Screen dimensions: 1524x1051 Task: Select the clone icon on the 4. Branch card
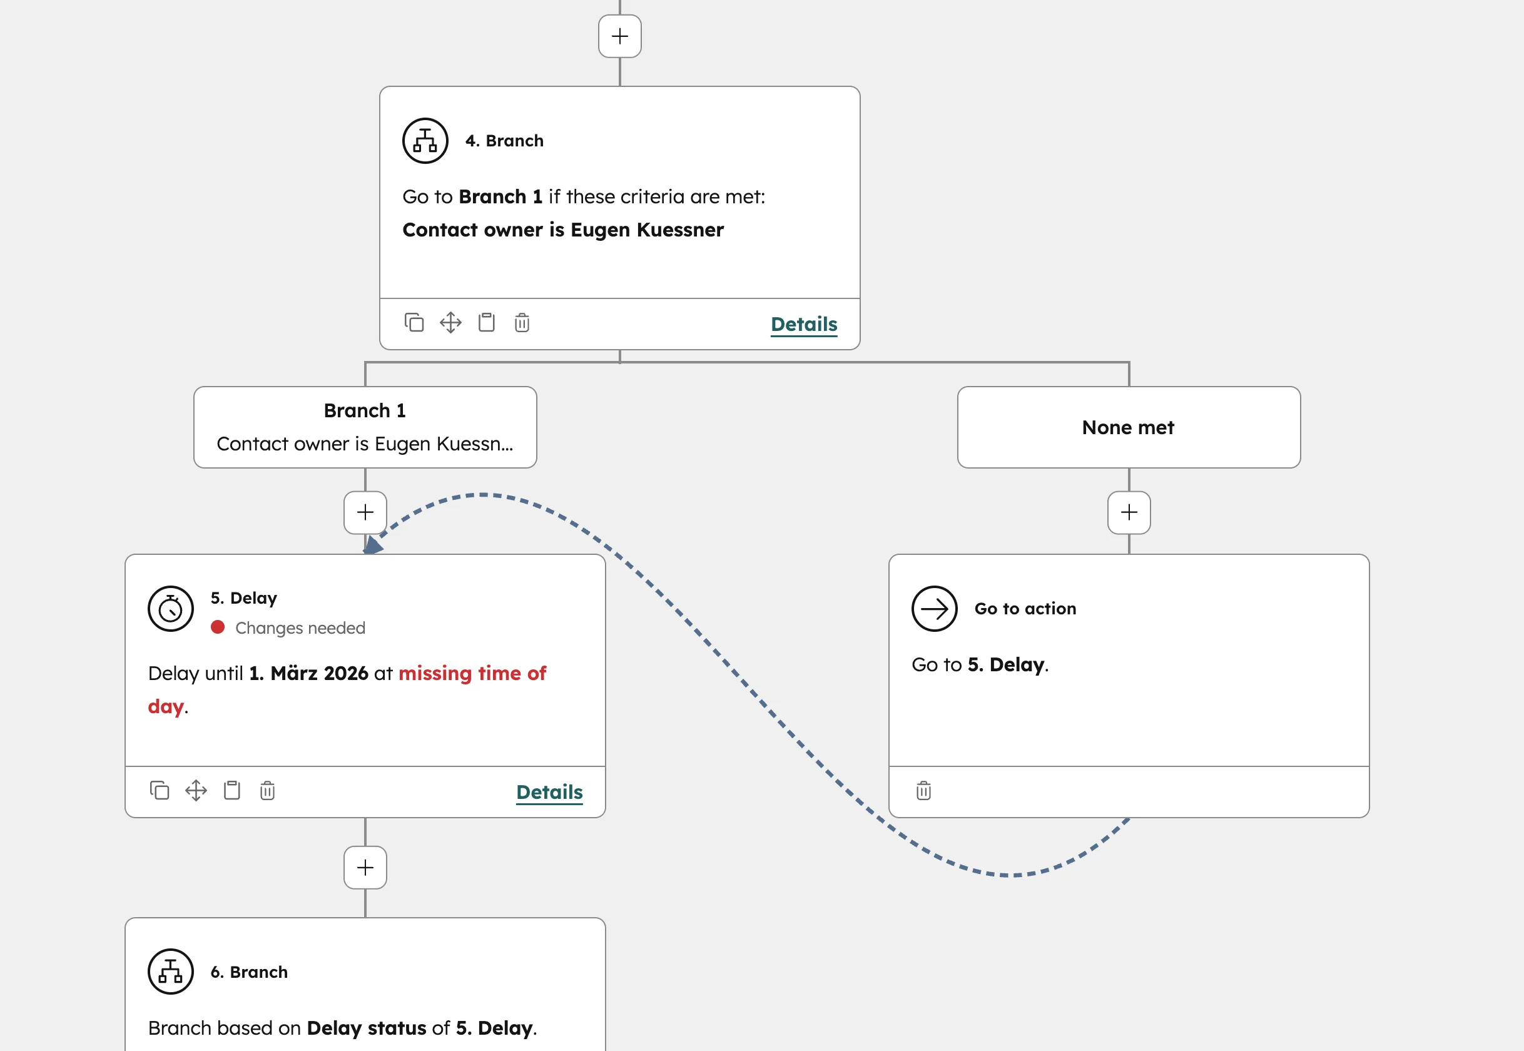click(x=414, y=323)
